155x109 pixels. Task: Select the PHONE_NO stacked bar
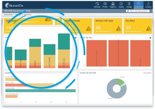(x=64, y=51)
